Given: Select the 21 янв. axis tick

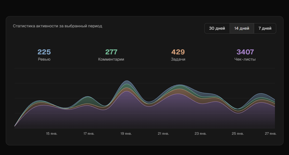Looking at the screenshot, I should (163, 134).
